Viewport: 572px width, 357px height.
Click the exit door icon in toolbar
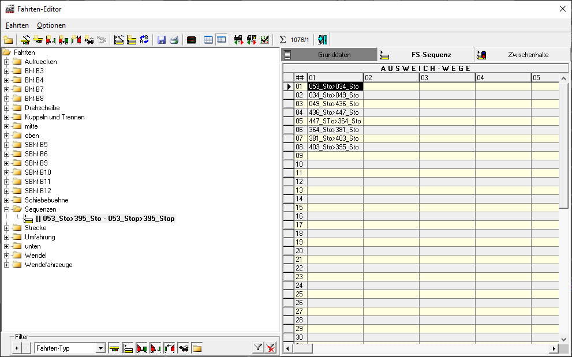322,40
